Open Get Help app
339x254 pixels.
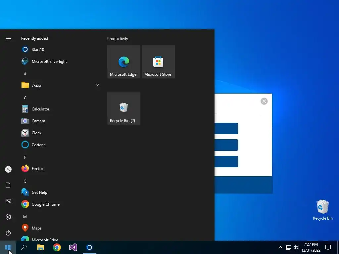point(61,192)
